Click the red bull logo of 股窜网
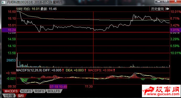181x98 pixels. [149, 90]
